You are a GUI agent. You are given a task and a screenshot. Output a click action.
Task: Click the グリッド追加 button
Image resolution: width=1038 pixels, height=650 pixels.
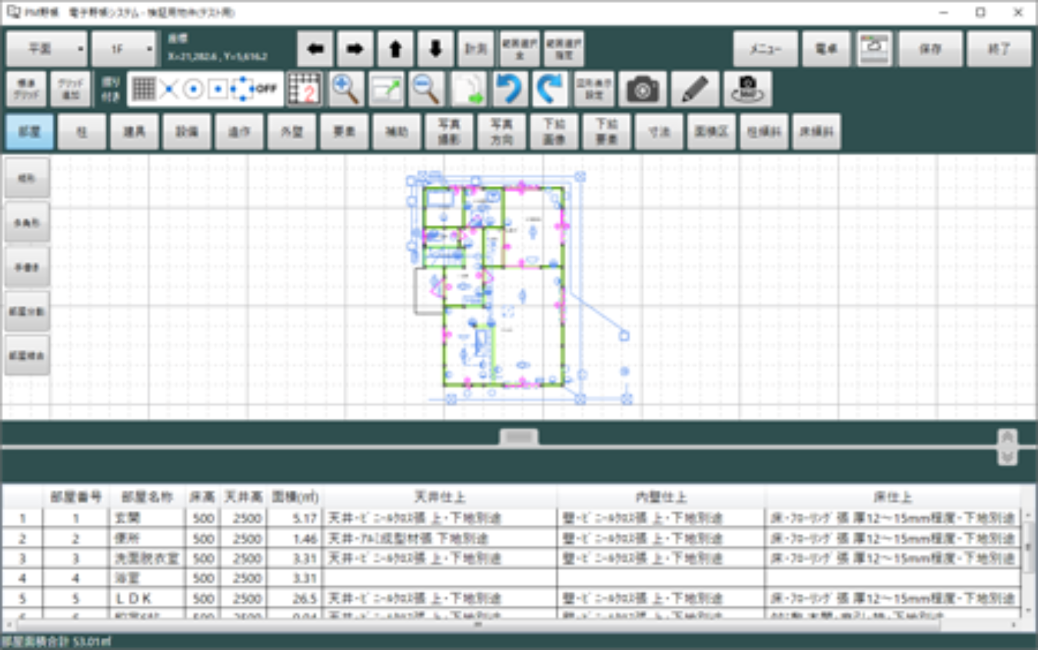(x=70, y=89)
